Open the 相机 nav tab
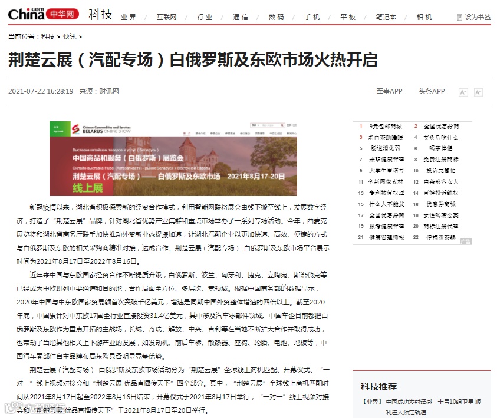Viewport: 497px width, 418px height. (x=424, y=17)
